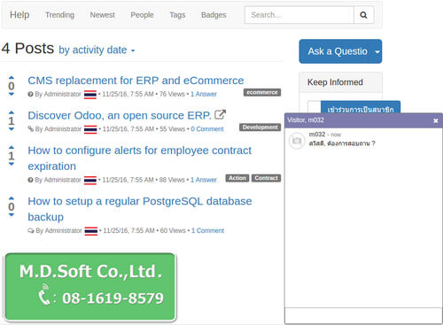
Task: Downvote the PostgreSQL backup post
Action: pos(12,215)
